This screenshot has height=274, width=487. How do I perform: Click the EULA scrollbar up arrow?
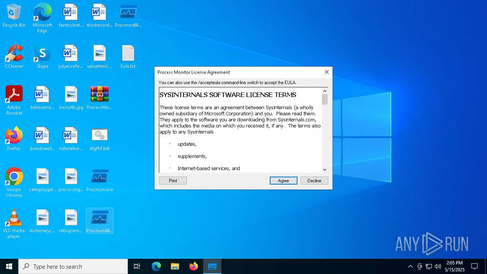pyautogui.click(x=325, y=91)
